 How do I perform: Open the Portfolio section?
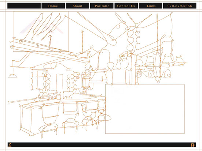(102, 6)
